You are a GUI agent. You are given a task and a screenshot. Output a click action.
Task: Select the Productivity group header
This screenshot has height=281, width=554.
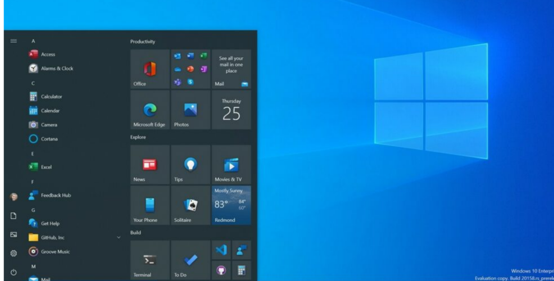[143, 42]
